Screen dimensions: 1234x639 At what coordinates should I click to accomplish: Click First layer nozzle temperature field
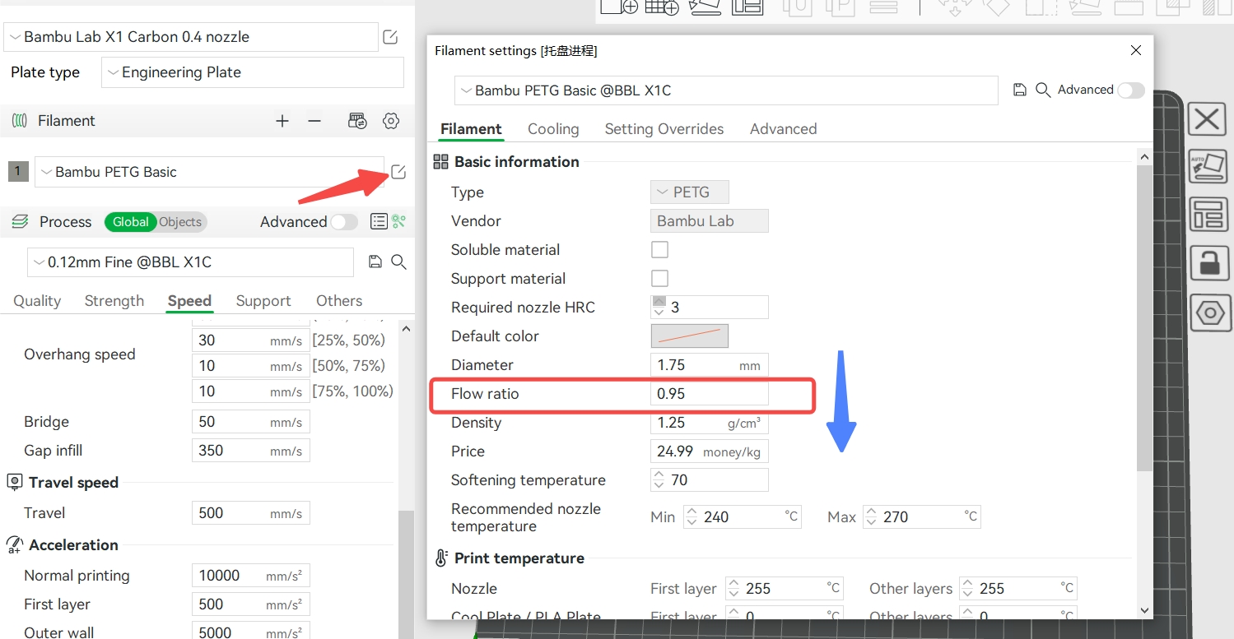(x=785, y=589)
